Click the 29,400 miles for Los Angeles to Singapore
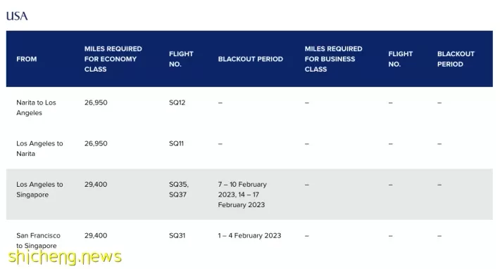Screen dimensions: 500x269 pos(96,185)
